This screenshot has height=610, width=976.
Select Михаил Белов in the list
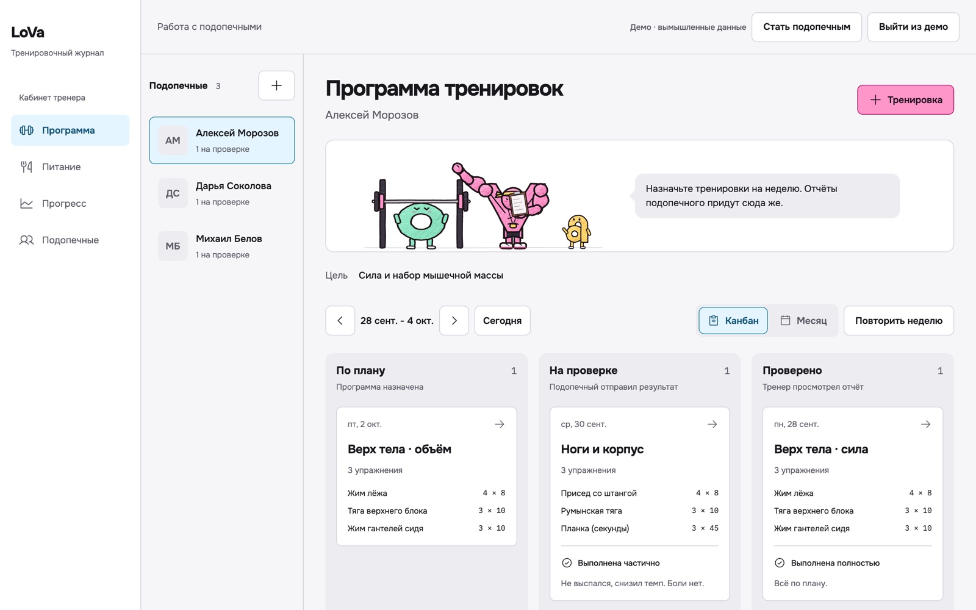tap(222, 246)
